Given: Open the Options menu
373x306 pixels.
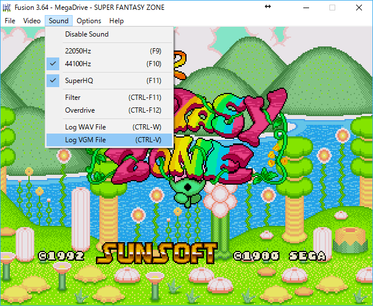Looking at the screenshot, I should pyautogui.click(x=89, y=21).
